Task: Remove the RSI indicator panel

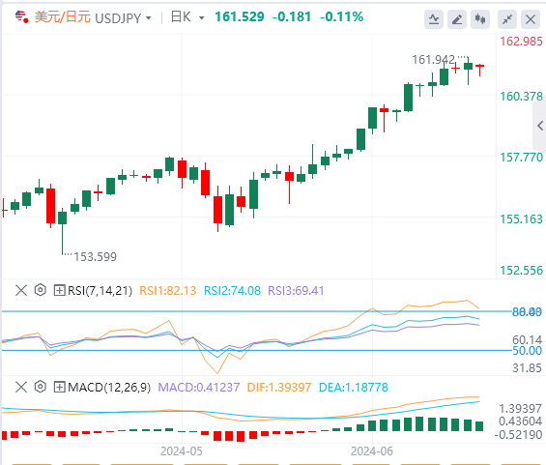Action: point(21,290)
